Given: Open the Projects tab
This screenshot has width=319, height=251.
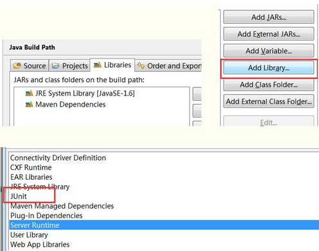Looking at the screenshot, I should [69, 65].
